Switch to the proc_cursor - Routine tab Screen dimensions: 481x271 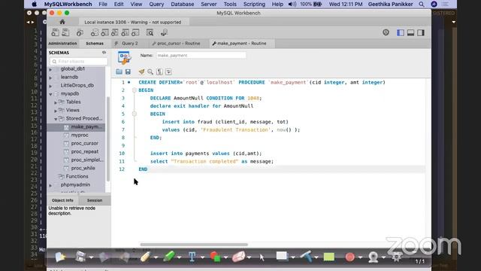(x=179, y=44)
